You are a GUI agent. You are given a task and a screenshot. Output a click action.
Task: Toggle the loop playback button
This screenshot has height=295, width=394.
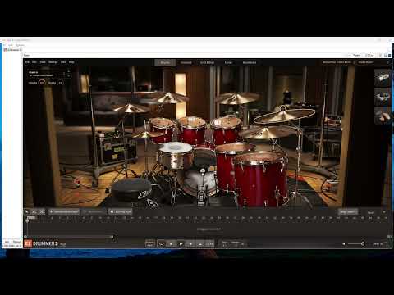162,243
